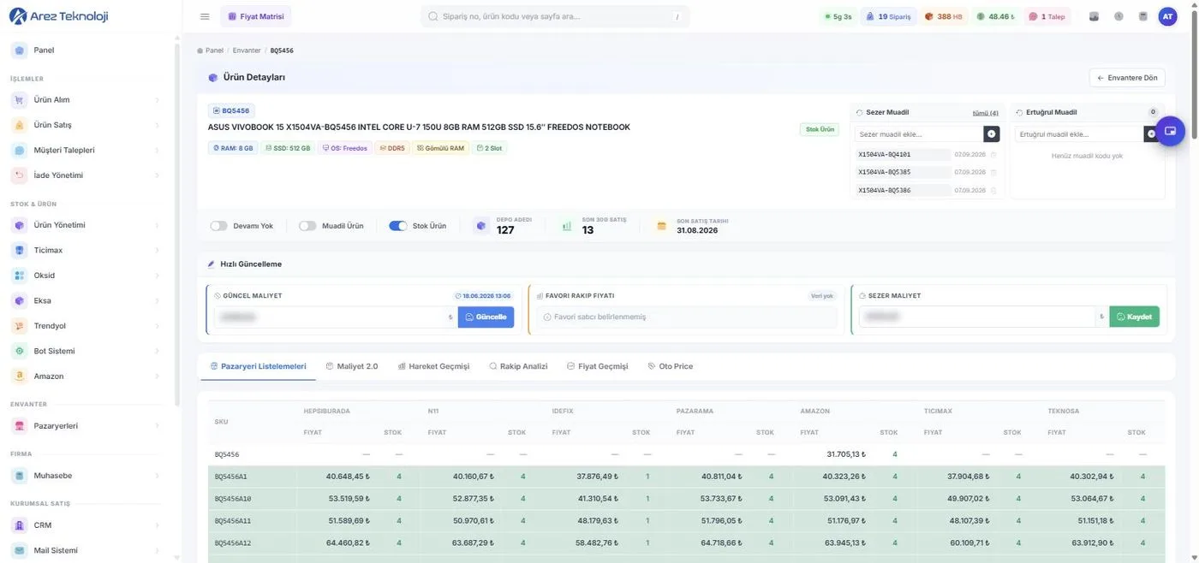The height and width of the screenshot is (563, 1199).
Task: Click the floating purple picture-in-picture button
Action: point(1170,132)
